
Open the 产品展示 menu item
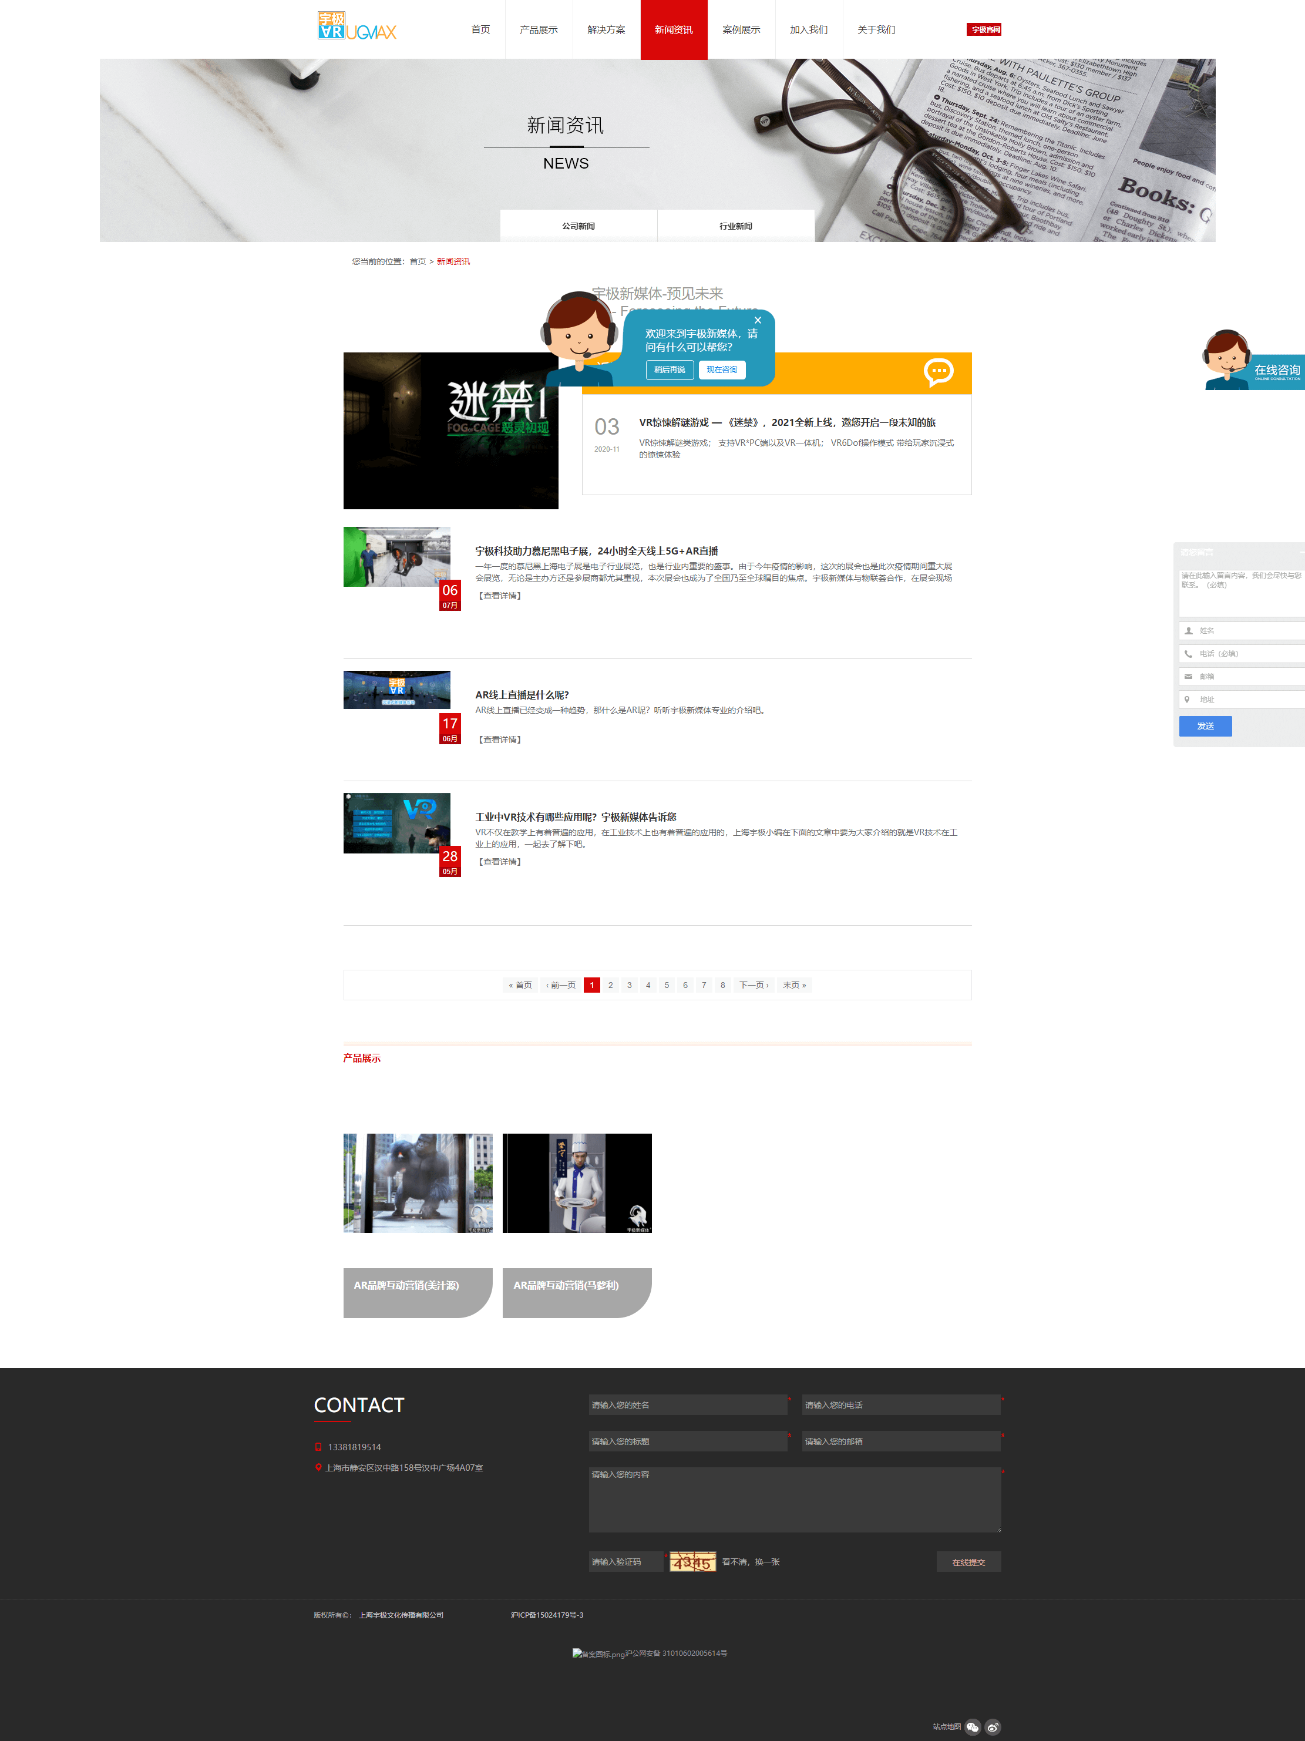[539, 30]
